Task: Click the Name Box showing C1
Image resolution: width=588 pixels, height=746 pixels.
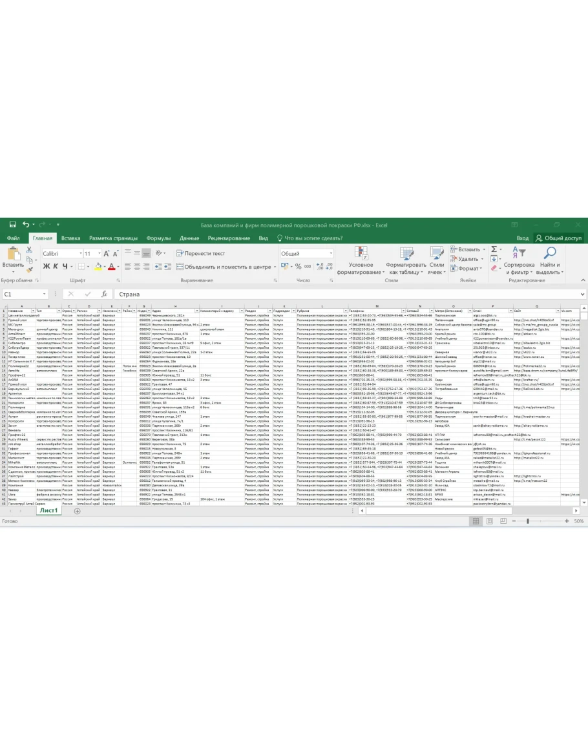Action: (x=25, y=294)
